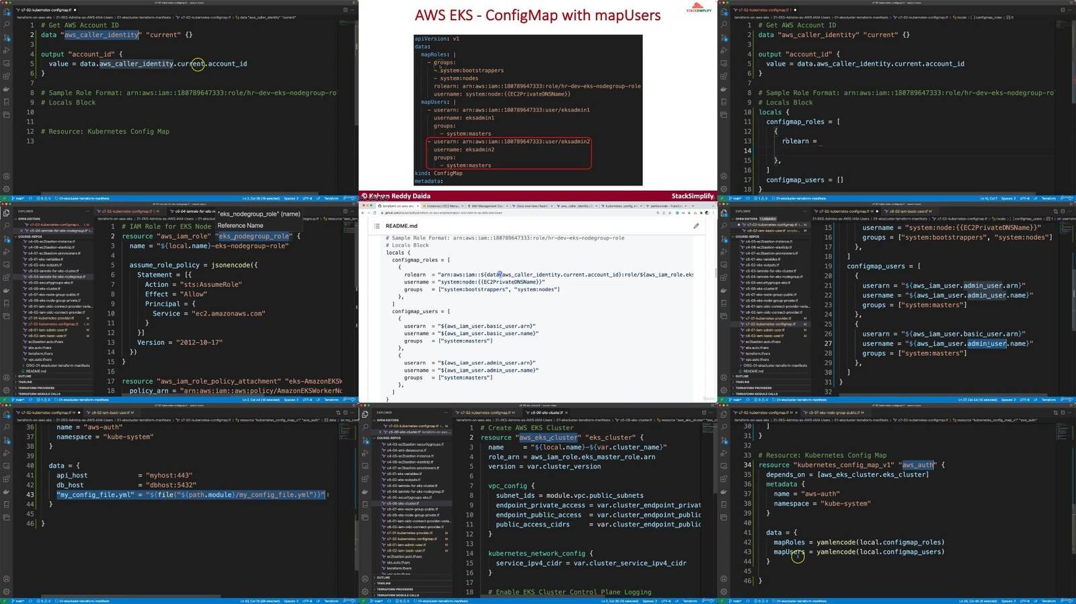Screen dimensions: 1076x604
Task: Split editor right in top-left VS Code frame
Action: pos(345,9)
